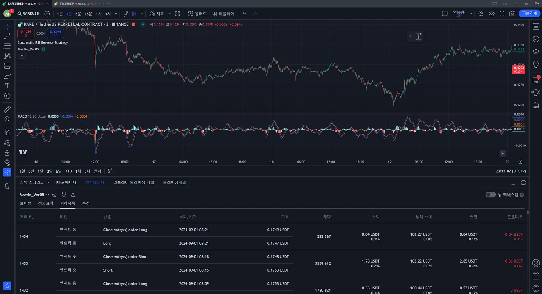
Task: Open the emoji icons tool
Action: 7,96
